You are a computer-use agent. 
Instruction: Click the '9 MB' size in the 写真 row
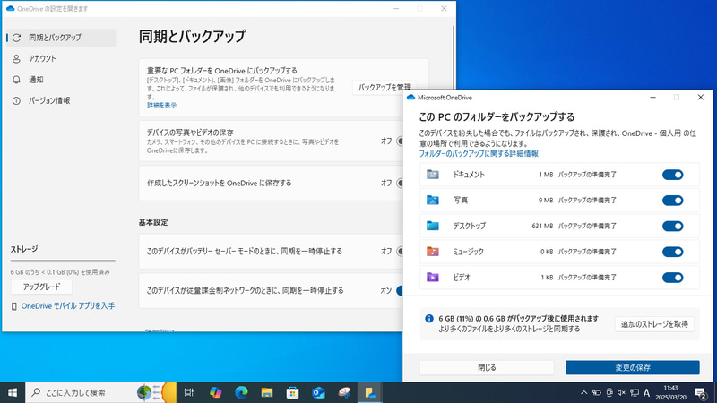click(546, 200)
